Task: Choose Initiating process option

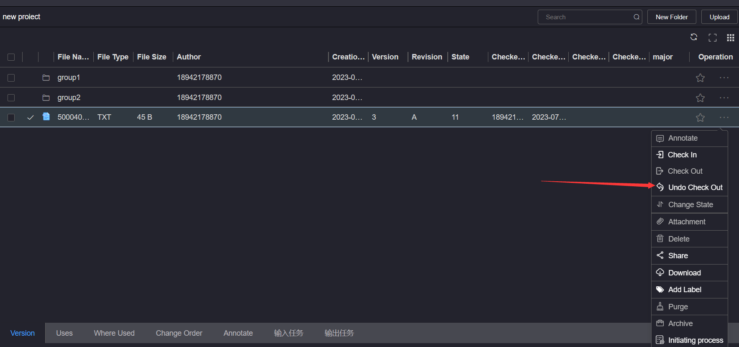Action: click(689, 340)
